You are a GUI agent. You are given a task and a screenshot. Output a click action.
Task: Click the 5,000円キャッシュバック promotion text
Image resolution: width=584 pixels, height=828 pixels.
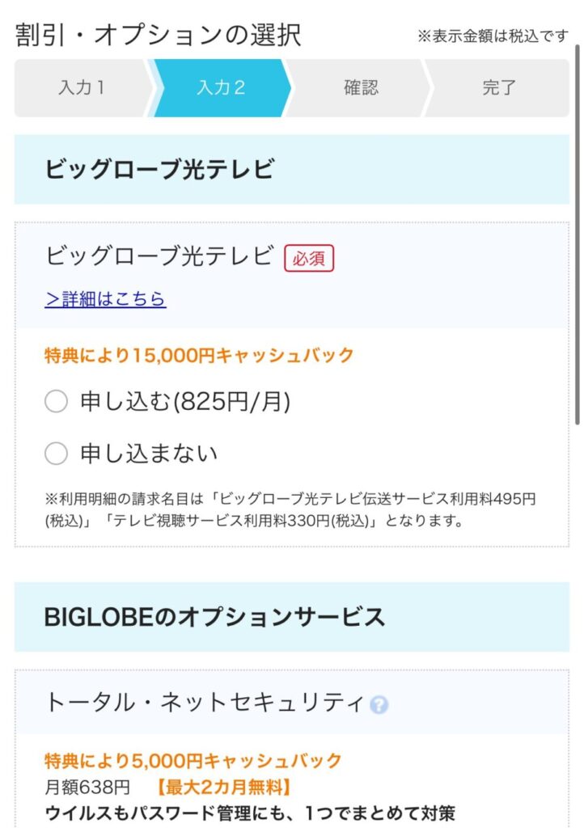click(x=193, y=761)
